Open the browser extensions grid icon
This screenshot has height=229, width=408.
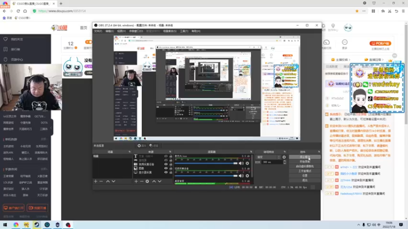pyautogui.click(x=373, y=11)
